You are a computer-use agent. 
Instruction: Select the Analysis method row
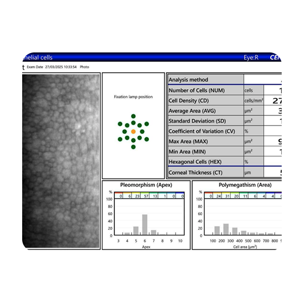(205, 80)
